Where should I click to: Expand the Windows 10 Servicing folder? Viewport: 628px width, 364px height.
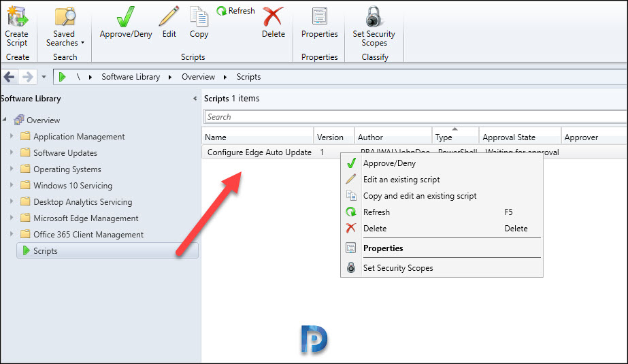(12, 185)
